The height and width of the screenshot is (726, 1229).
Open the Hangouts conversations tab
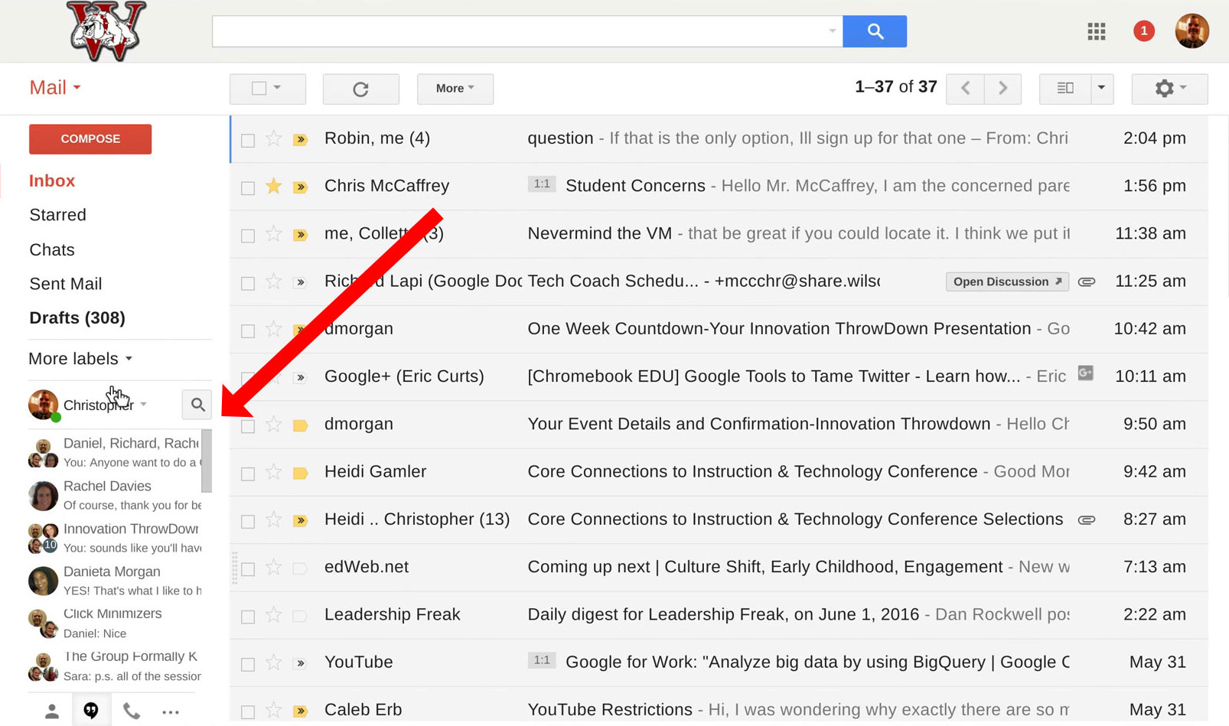[x=91, y=711]
